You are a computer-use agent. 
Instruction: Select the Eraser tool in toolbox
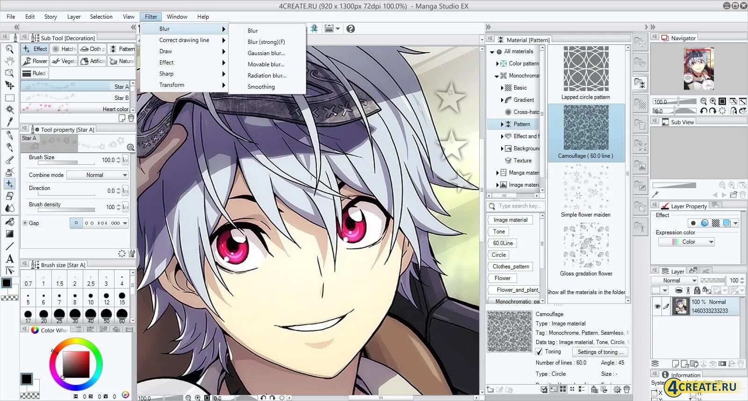click(x=9, y=196)
